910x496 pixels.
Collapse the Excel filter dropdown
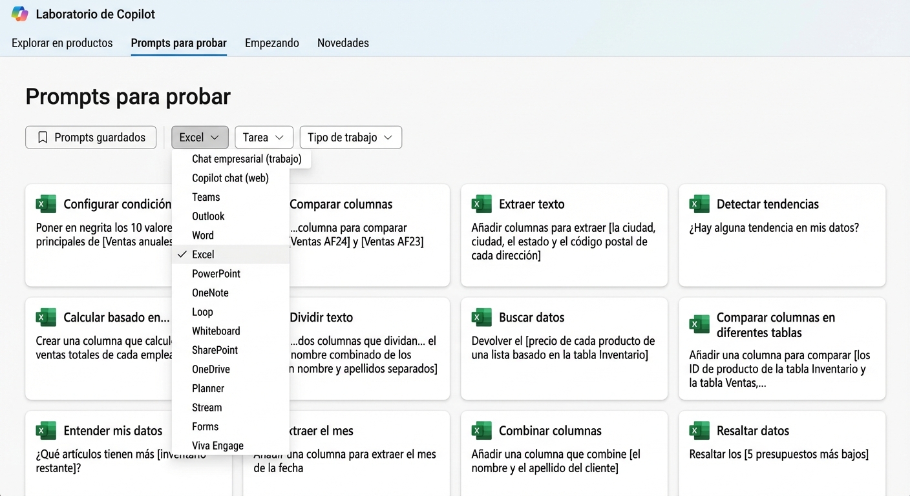tap(200, 137)
